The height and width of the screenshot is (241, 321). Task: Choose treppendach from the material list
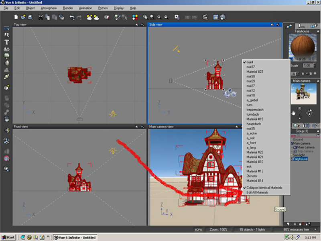[x=254, y=109]
